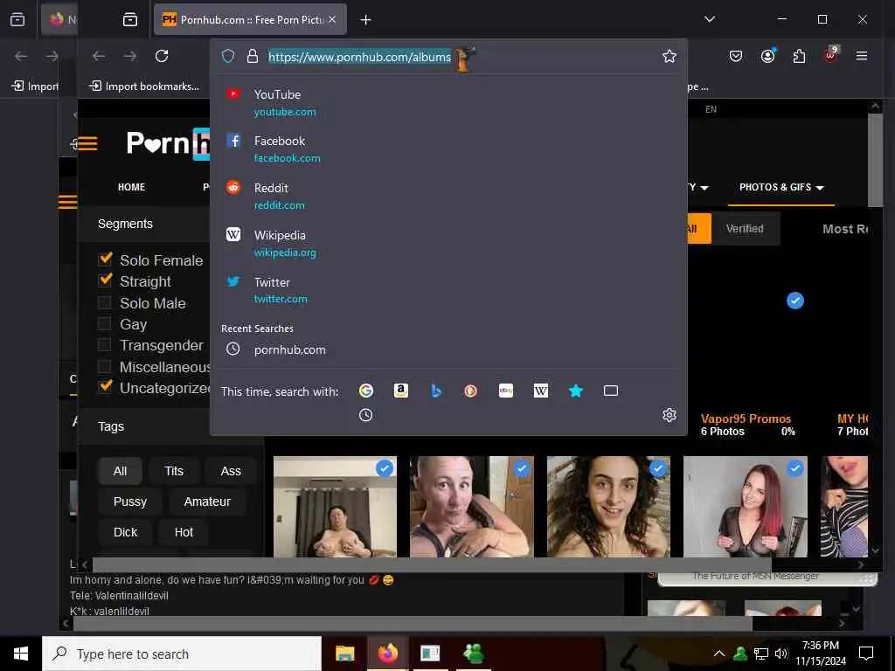The width and height of the screenshot is (895, 671).
Task: Select the Hot tag filter
Action: (x=184, y=532)
